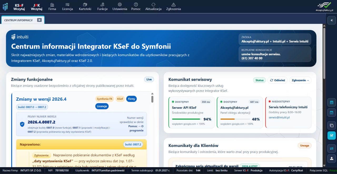Click the Użytkownik entry in status bar
Image resolution: width=337 pixels, height=174 pixels.
pyautogui.click(x=100, y=170)
